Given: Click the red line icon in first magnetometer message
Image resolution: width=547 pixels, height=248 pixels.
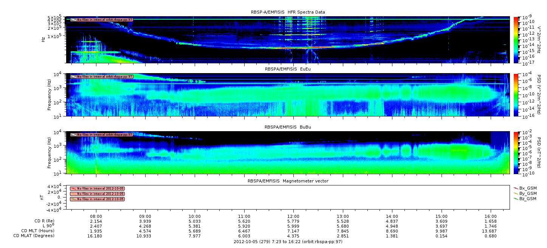Looking at the screenshot, I should click(x=73, y=188).
